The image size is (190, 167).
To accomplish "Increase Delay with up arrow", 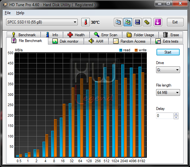I will (x=176, y=114).
